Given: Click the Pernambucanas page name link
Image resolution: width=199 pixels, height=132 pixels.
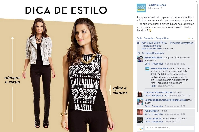Looking at the screenshot, I should [x=157, y=5].
